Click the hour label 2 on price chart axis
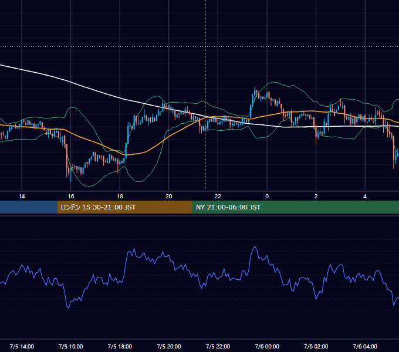This screenshot has width=399, height=352. (x=316, y=197)
